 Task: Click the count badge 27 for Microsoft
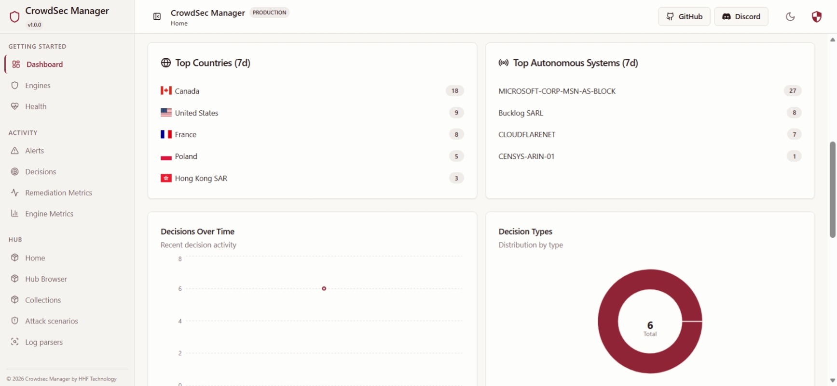point(793,91)
